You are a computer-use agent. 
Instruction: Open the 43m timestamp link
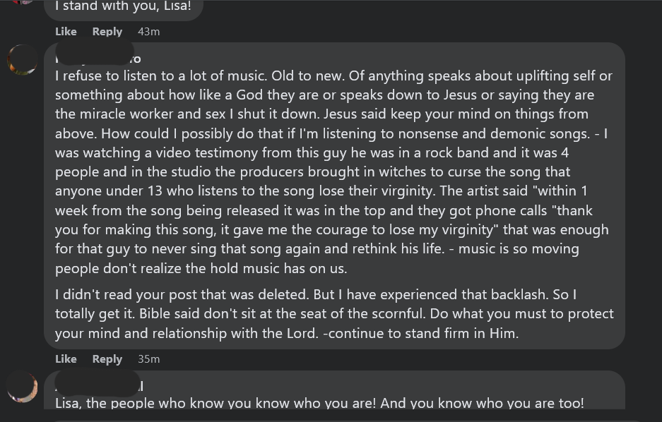pos(148,32)
